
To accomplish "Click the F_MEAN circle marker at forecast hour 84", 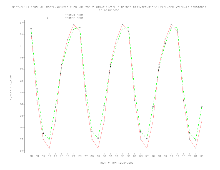I will (x=202, y=107).
